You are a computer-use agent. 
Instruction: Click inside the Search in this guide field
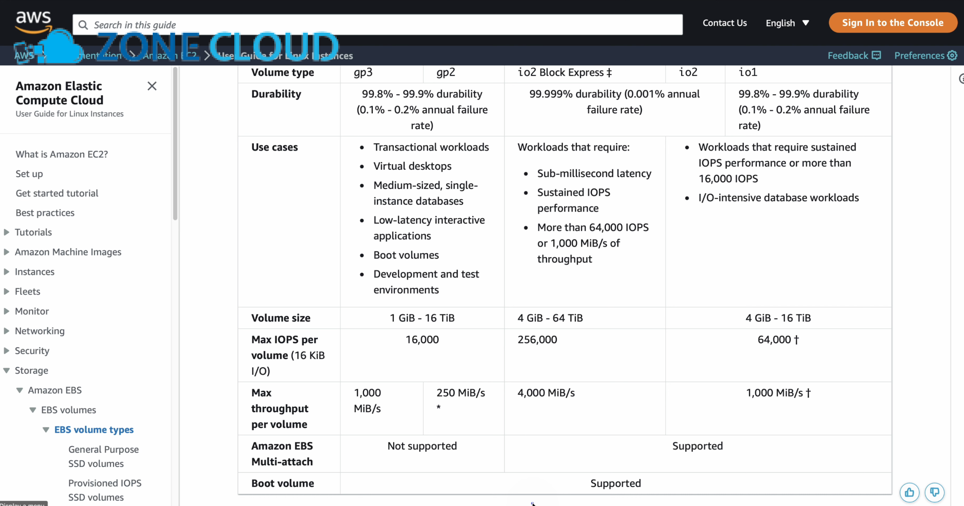(377, 25)
